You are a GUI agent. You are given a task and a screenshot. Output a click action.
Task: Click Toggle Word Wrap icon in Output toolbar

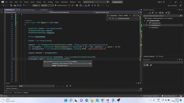(x=70, y=86)
